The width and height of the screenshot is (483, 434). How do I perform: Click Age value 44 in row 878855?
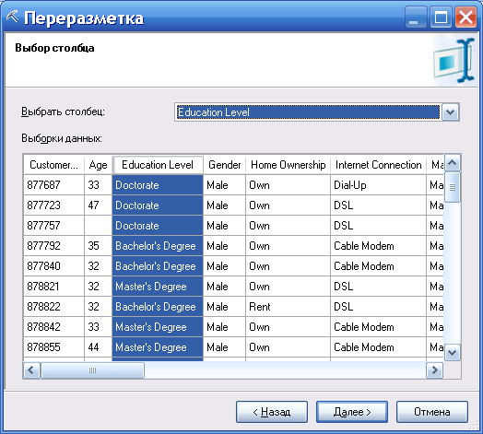98,347
